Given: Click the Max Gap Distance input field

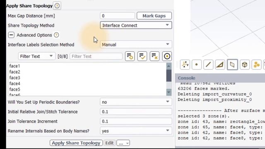Looking at the screenshot, I should coord(117,16).
